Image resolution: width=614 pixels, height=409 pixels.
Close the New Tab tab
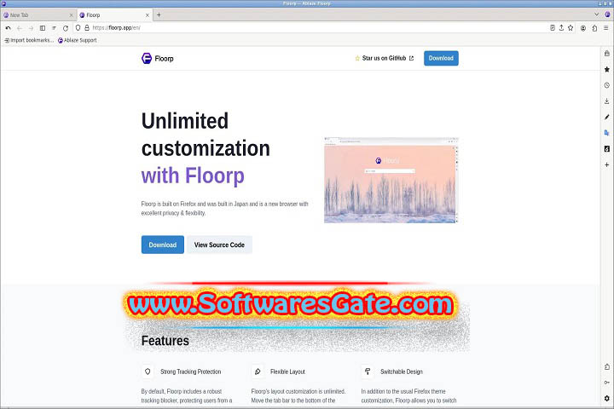[71, 14]
